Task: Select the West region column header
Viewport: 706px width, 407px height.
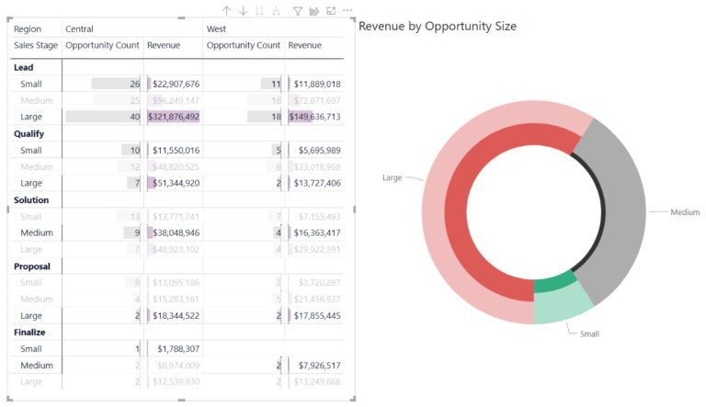Action: [x=216, y=28]
